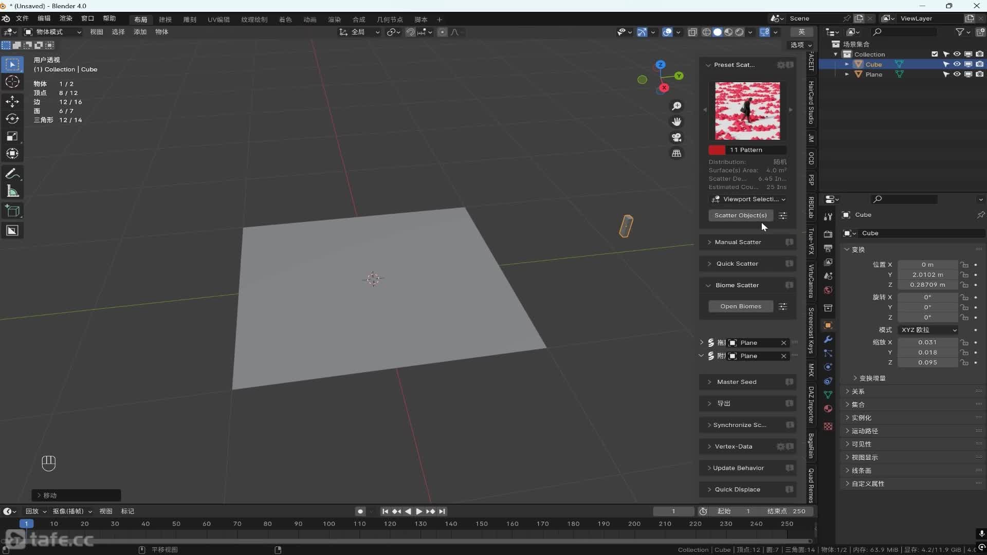
Task: Toggle camera view icon in viewport
Action: pyautogui.click(x=677, y=138)
